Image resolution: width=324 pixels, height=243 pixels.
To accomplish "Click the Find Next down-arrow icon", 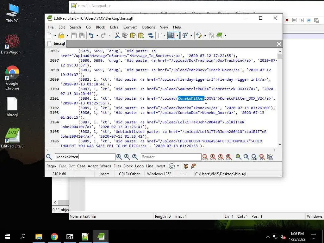I will tap(127, 157).
